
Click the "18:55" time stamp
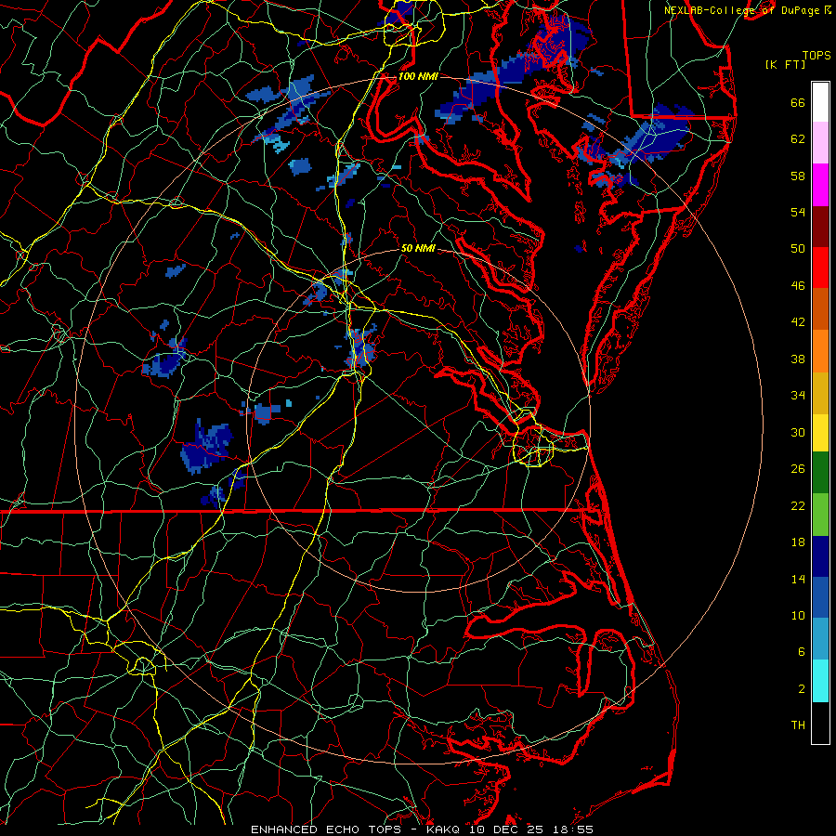click(575, 829)
